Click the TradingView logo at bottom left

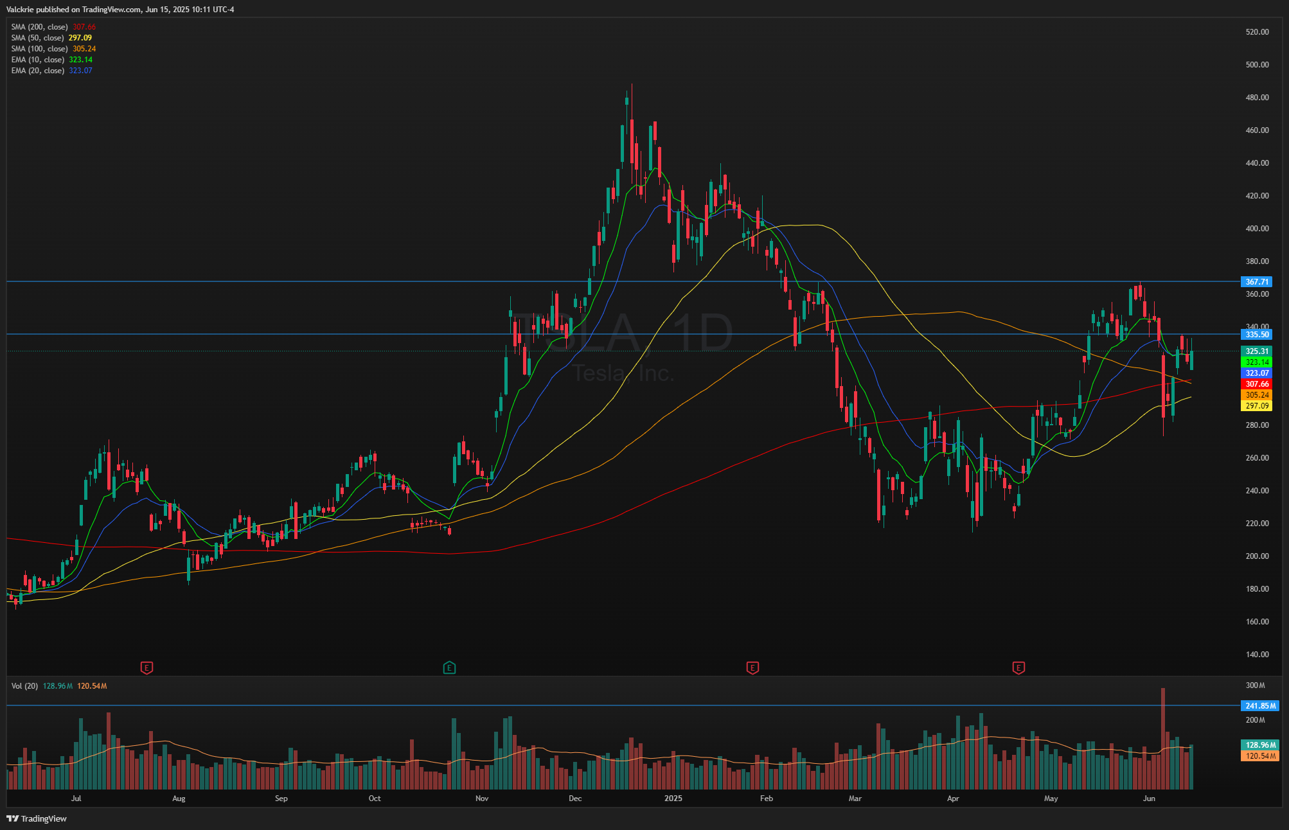37,818
